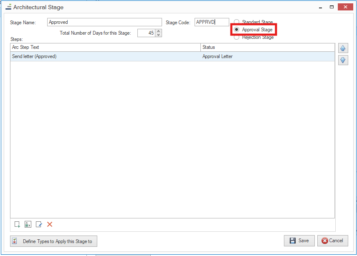Edit the selected step with the pencil icon
The width and height of the screenshot is (357, 256).
click(x=39, y=224)
